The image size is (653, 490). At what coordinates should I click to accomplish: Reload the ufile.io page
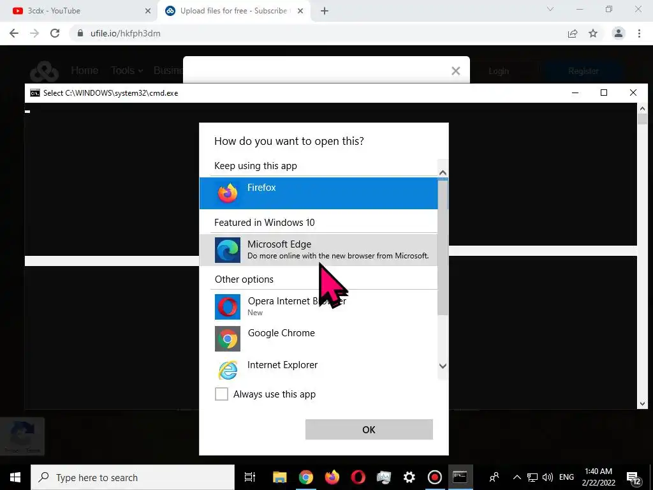point(55,33)
